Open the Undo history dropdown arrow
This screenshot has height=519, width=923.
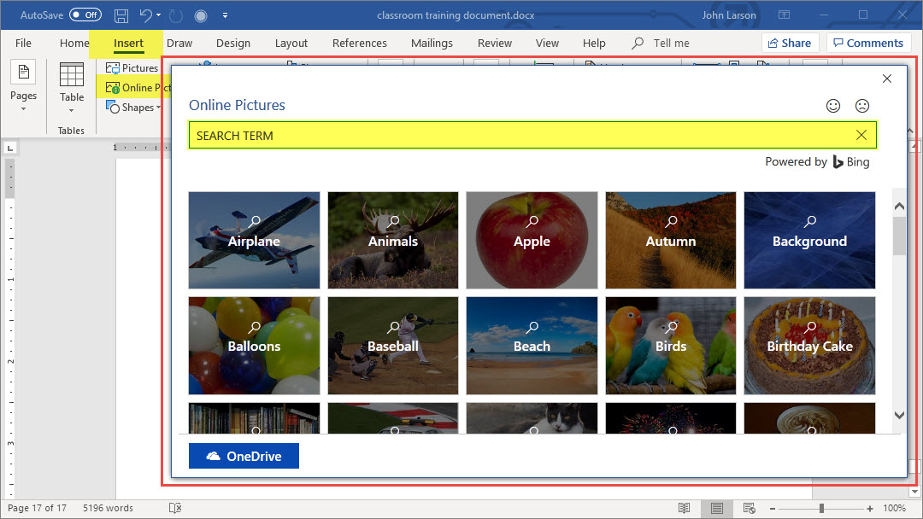[x=159, y=15]
